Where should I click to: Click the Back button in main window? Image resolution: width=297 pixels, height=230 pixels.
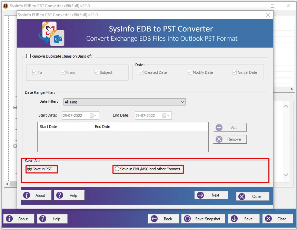click(x=164, y=219)
